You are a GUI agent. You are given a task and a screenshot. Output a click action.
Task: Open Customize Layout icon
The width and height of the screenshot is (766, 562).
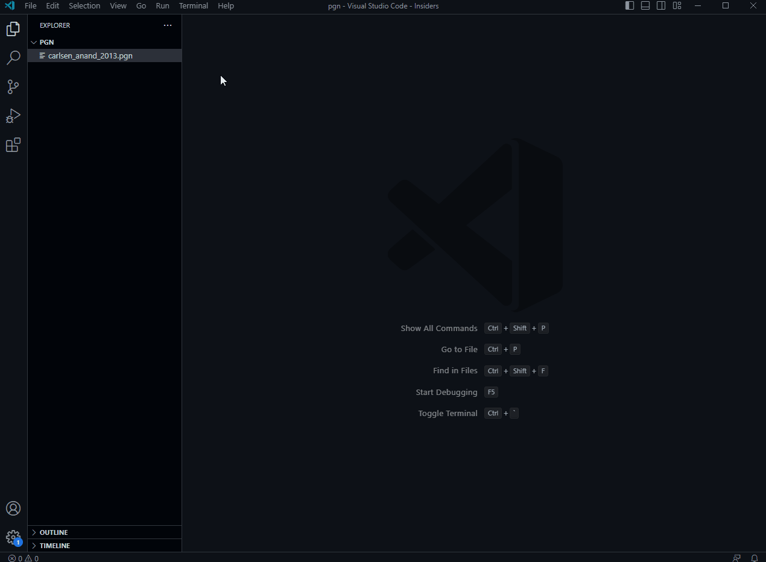point(677,5)
